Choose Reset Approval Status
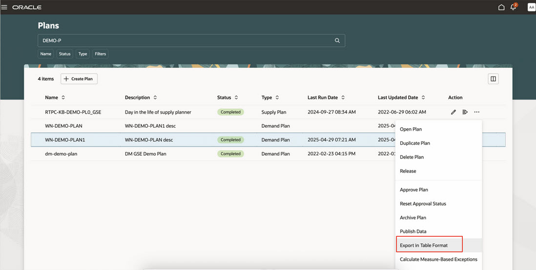The height and width of the screenshot is (270, 536). coord(438,204)
